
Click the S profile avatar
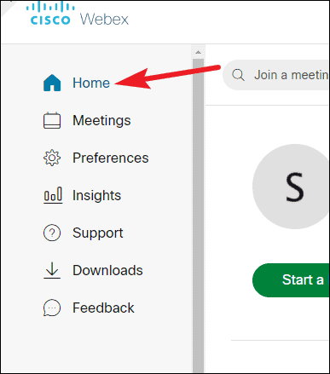[x=291, y=187]
